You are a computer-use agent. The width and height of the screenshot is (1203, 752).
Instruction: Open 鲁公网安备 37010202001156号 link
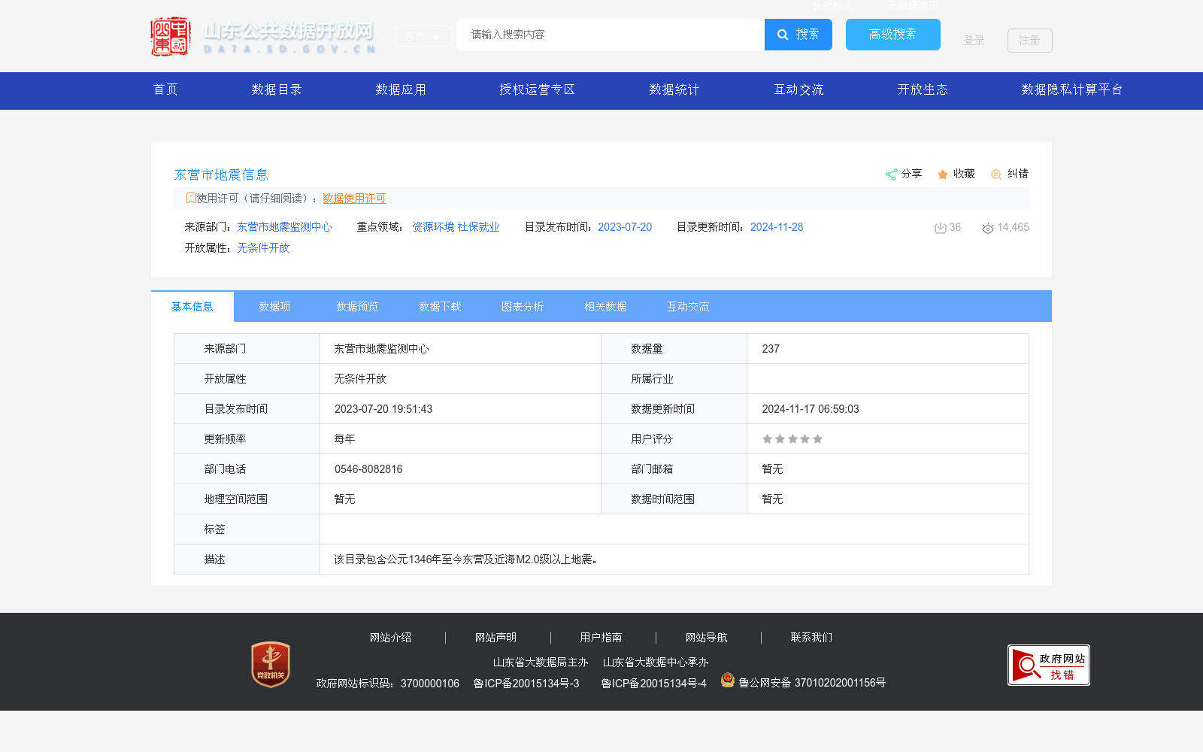812,683
